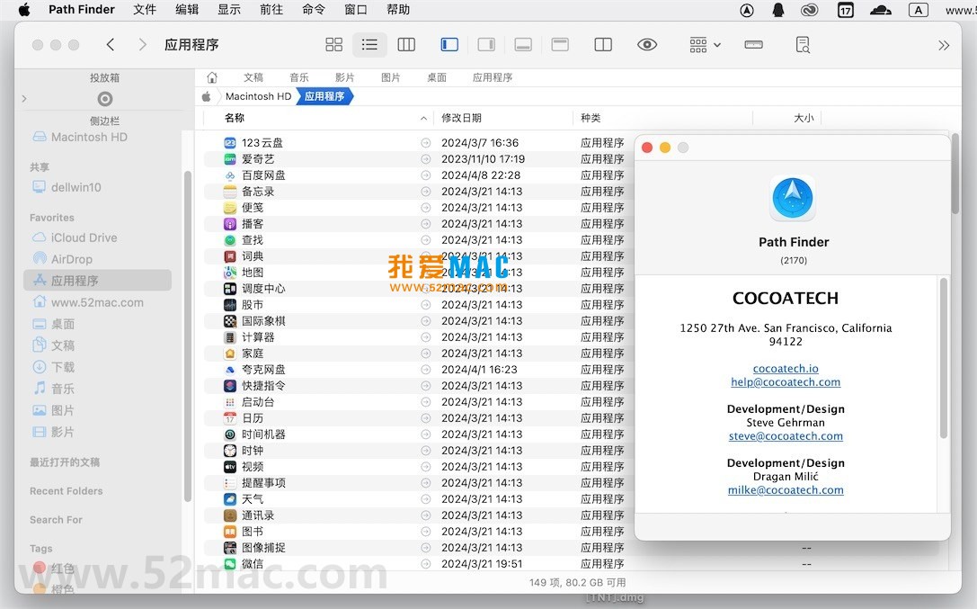Switch to column view
This screenshot has height=609, width=977.
tap(406, 44)
